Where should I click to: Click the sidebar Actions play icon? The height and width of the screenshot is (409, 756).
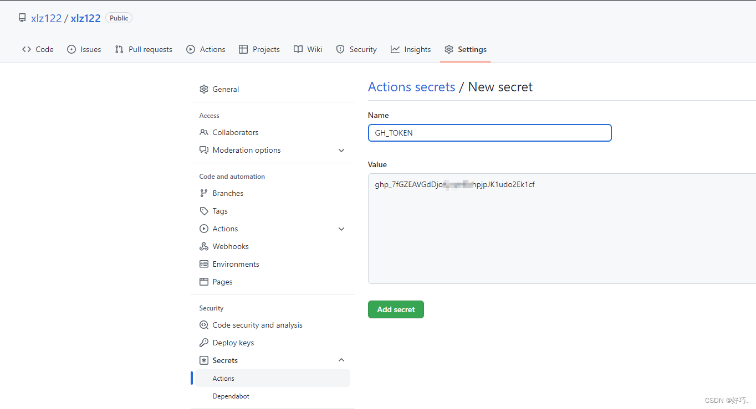[204, 229]
